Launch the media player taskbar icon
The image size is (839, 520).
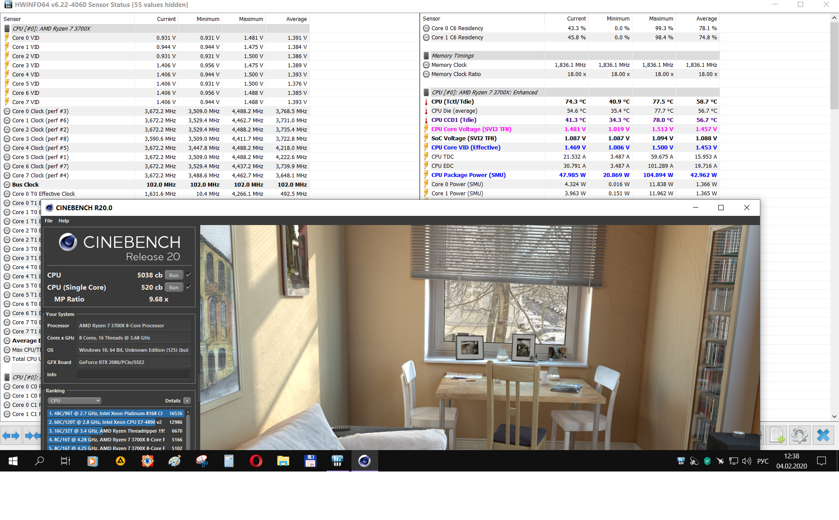click(x=93, y=461)
